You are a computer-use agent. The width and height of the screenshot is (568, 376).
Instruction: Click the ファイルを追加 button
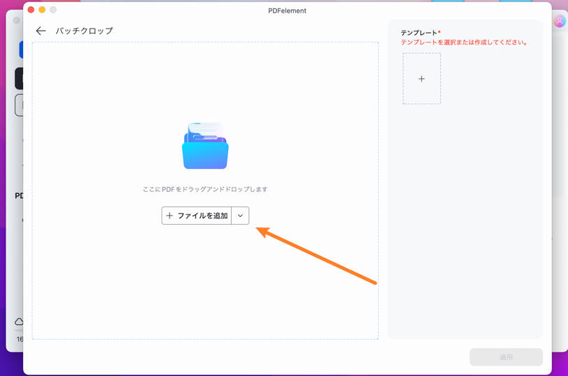197,216
